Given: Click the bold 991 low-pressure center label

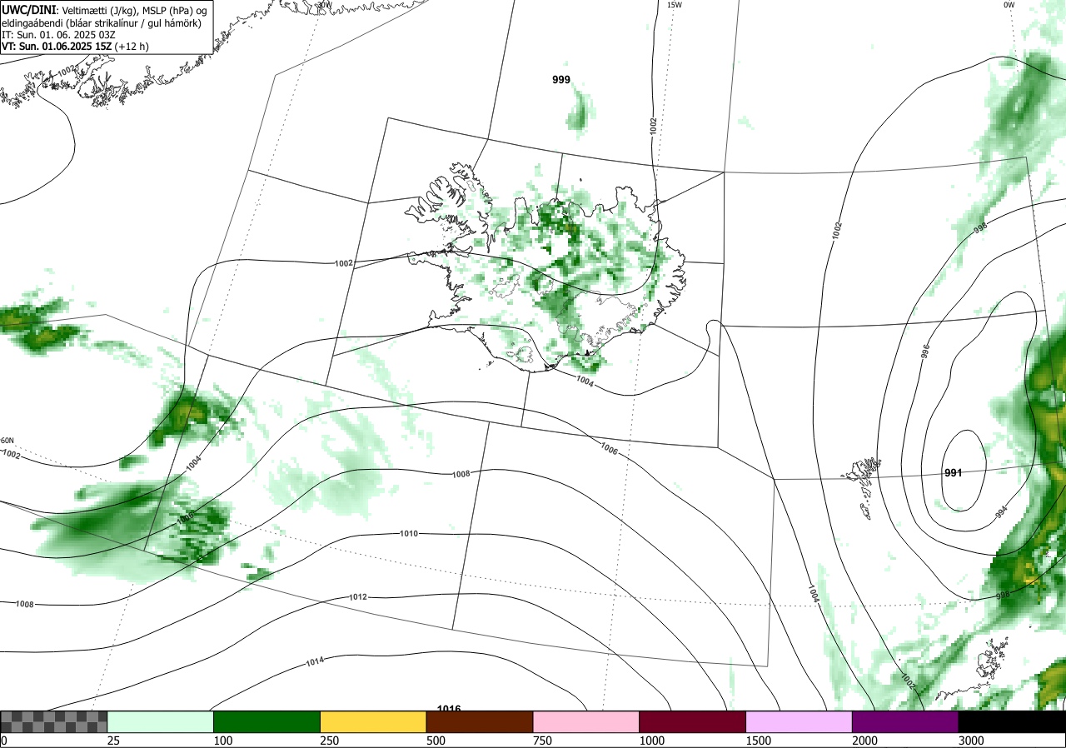Looking at the screenshot, I should (x=954, y=473).
